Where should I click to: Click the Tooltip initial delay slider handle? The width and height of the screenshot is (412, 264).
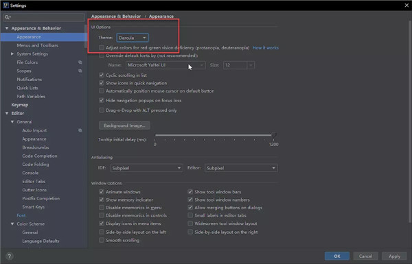[273, 135]
